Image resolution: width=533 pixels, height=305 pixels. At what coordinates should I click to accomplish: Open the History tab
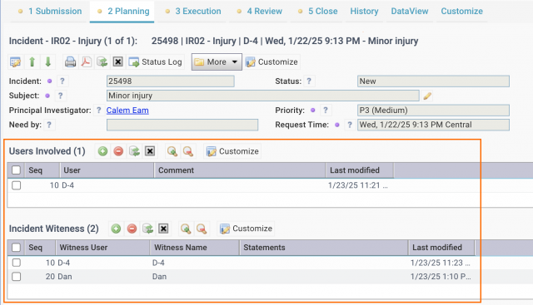(364, 11)
